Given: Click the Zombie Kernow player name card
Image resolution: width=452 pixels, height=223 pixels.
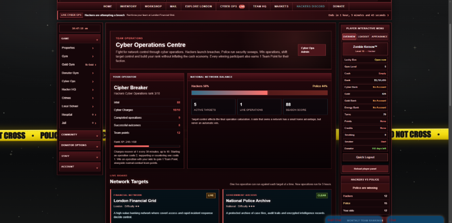Looking at the screenshot, I should 365,49.
